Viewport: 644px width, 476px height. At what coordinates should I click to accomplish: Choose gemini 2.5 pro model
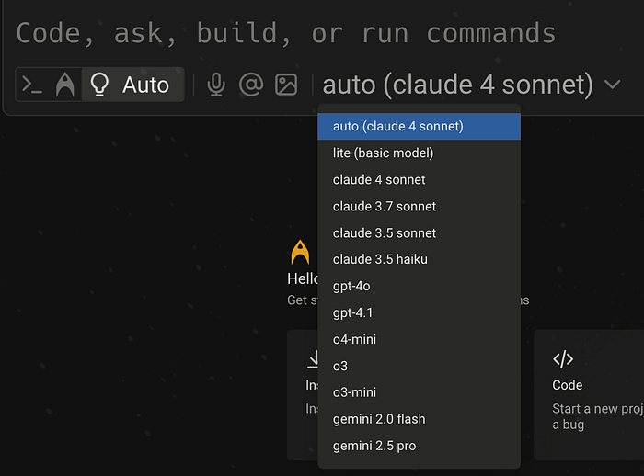[x=419, y=446]
